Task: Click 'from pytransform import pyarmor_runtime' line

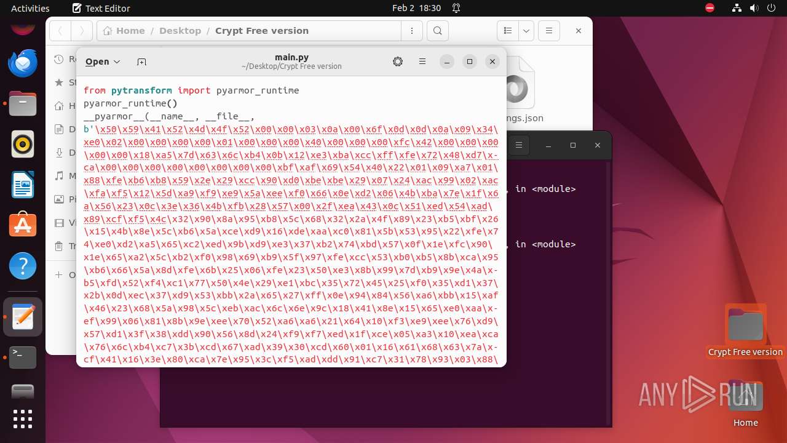Action: point(191,90)
